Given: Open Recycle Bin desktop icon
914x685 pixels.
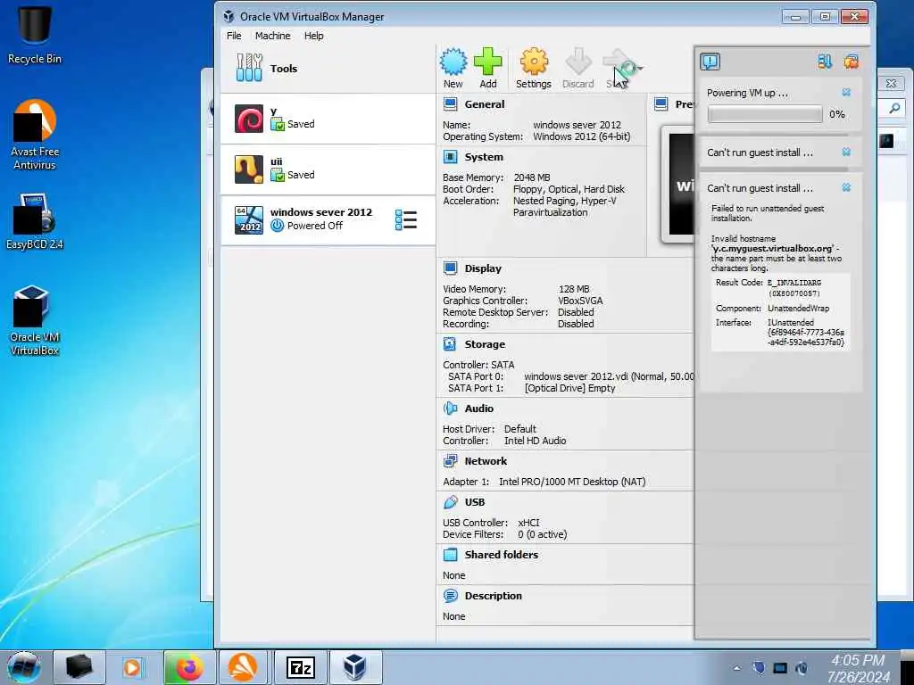Looking at the screenshot, I should point(35,35).
